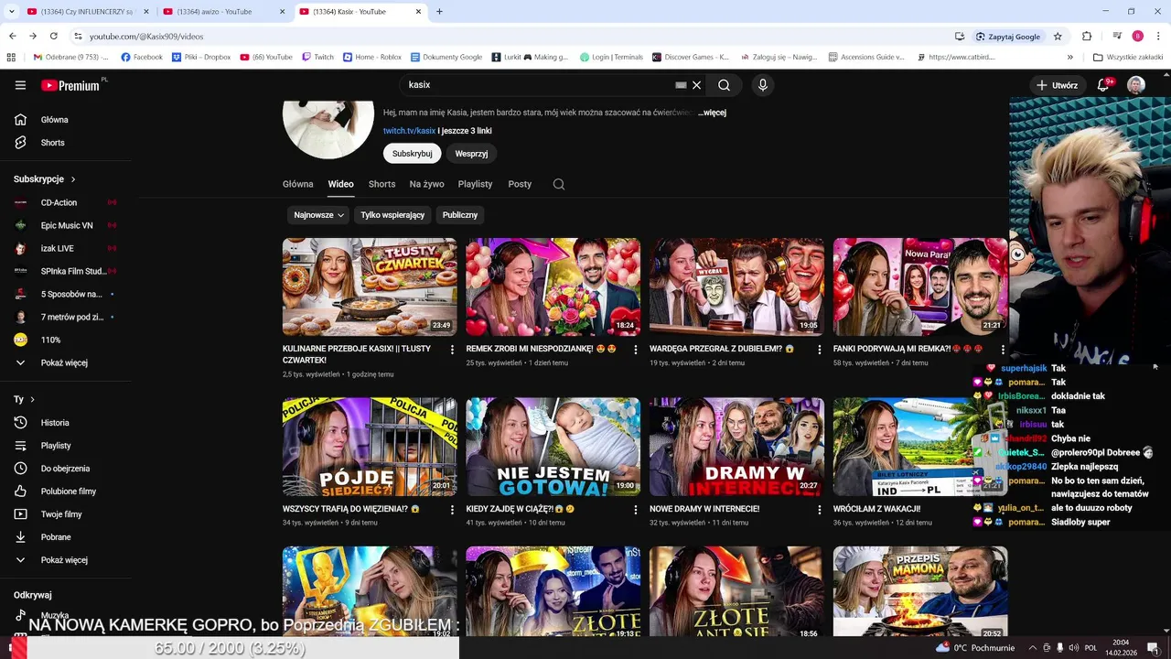This screenshot has height=659, width=1171.
Task: Open the taskbar clock and date
Action: pyautogui.click(x=1121, y=647)
